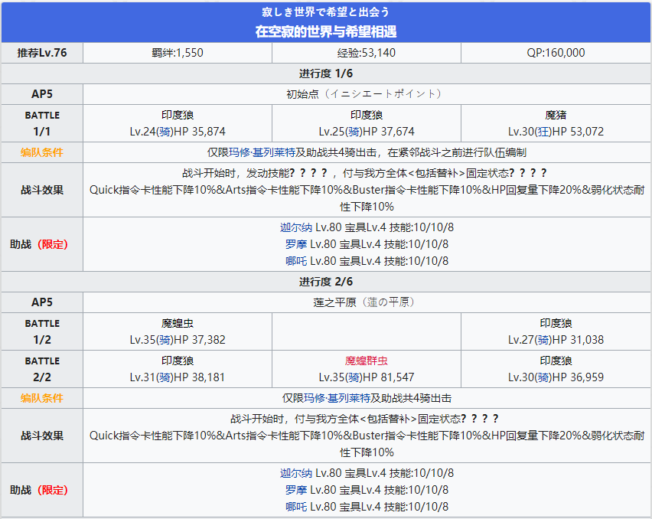
Task: Click the 骑 class link for Lv.30 印度狼
Action: point(543,377)
